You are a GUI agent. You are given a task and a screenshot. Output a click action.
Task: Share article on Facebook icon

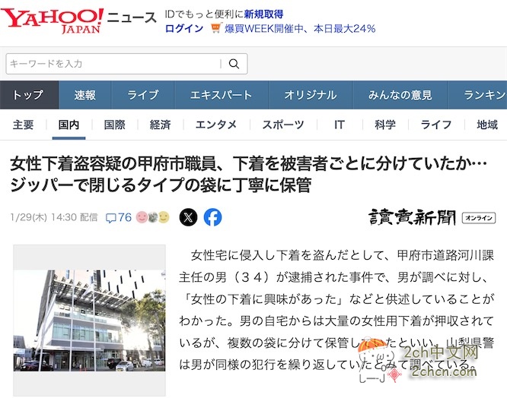click(x=212, y=217)
